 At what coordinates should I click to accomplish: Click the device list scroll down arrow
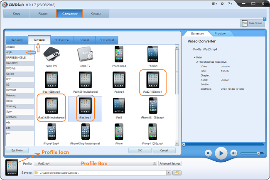[x=177, y=143]
